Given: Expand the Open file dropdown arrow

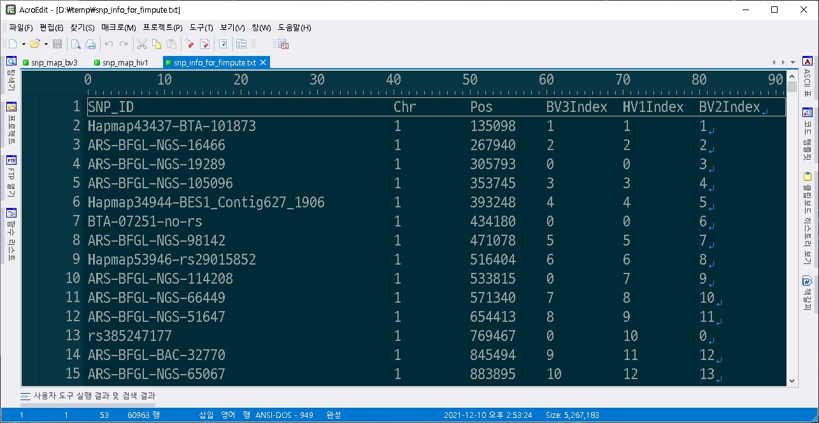Looking at the screenshot, I should coord(46,45).
